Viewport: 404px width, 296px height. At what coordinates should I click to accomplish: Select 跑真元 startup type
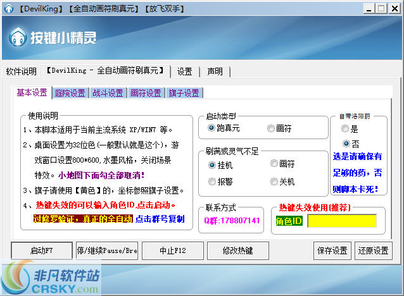point(224,128)
